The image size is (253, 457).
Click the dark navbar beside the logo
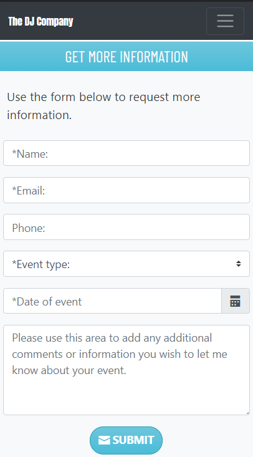140,21
